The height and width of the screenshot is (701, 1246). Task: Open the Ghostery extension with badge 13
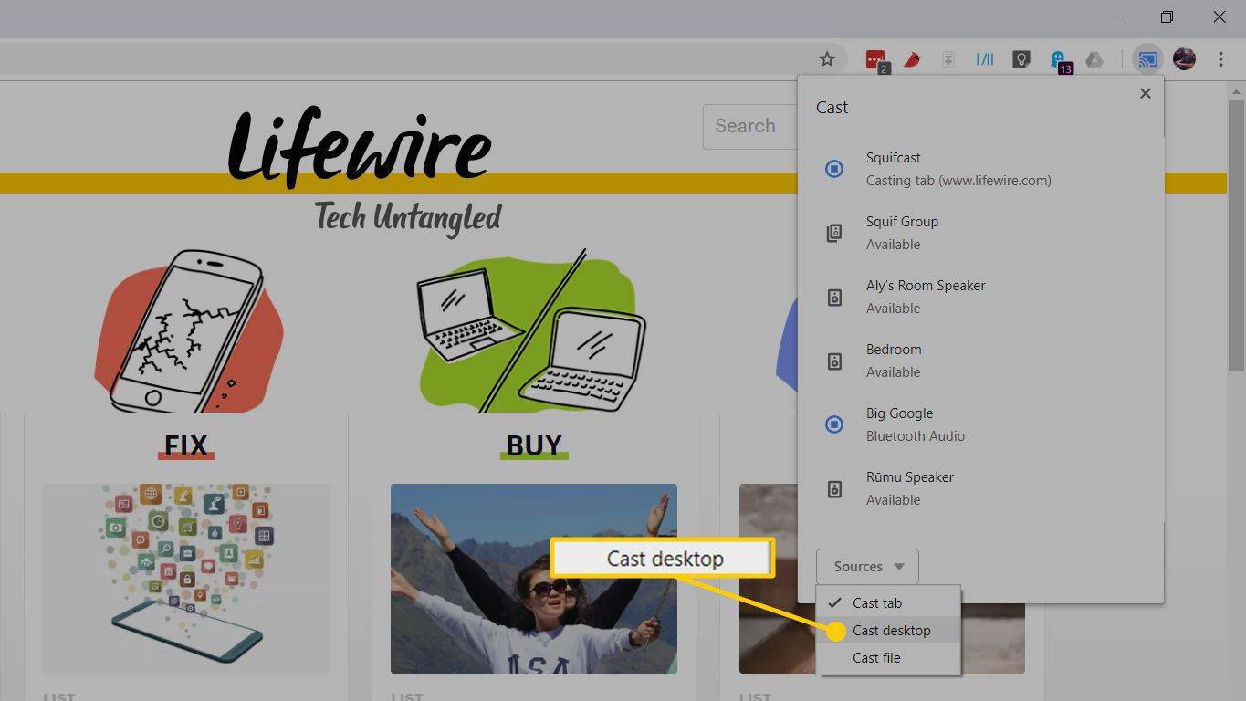click(x=1060, y=61)
